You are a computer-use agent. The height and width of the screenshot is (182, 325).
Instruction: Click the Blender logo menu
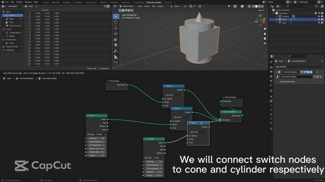(x=3, y=2)
